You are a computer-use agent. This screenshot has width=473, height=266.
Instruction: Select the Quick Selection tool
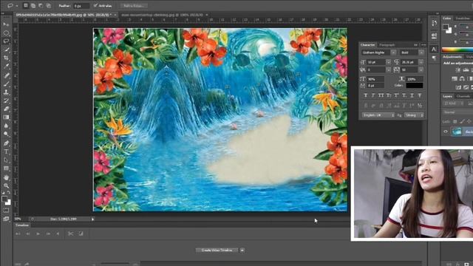(x=6, y=50)
